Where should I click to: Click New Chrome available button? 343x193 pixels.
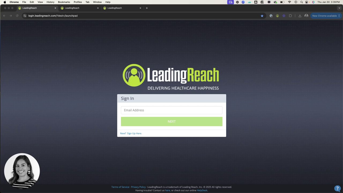(x=324, y=16)
